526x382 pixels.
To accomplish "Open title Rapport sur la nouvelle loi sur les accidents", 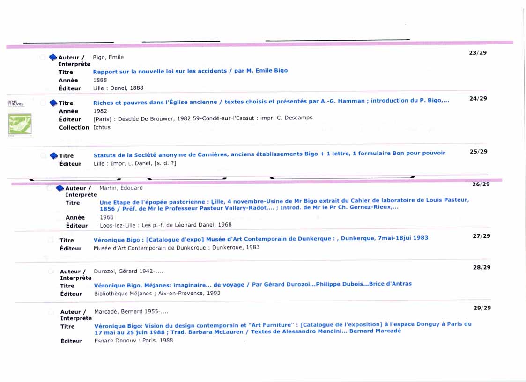I will [190, 71].
